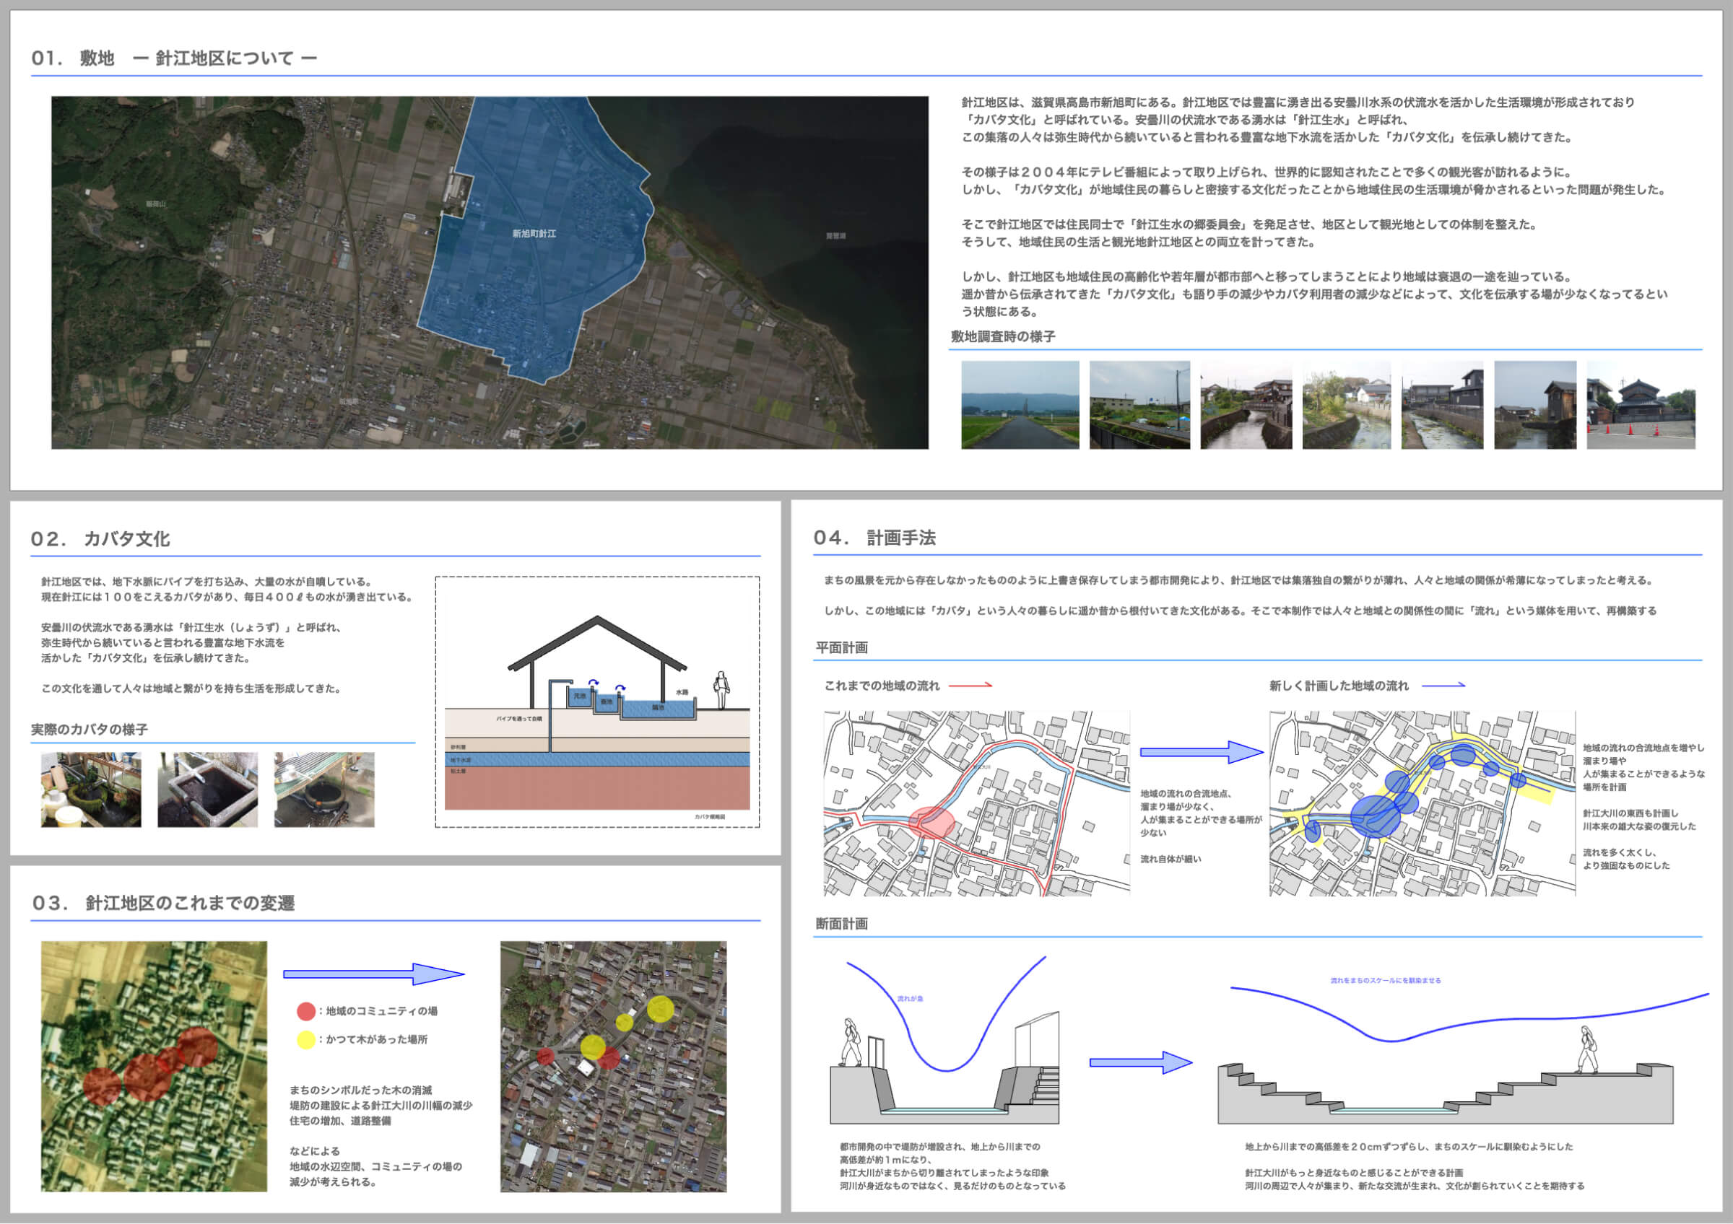Click the largest blue circle on the new plan map
Screen dimensions: 1733x1224
pyautogui.click(x=1376, y=817)
